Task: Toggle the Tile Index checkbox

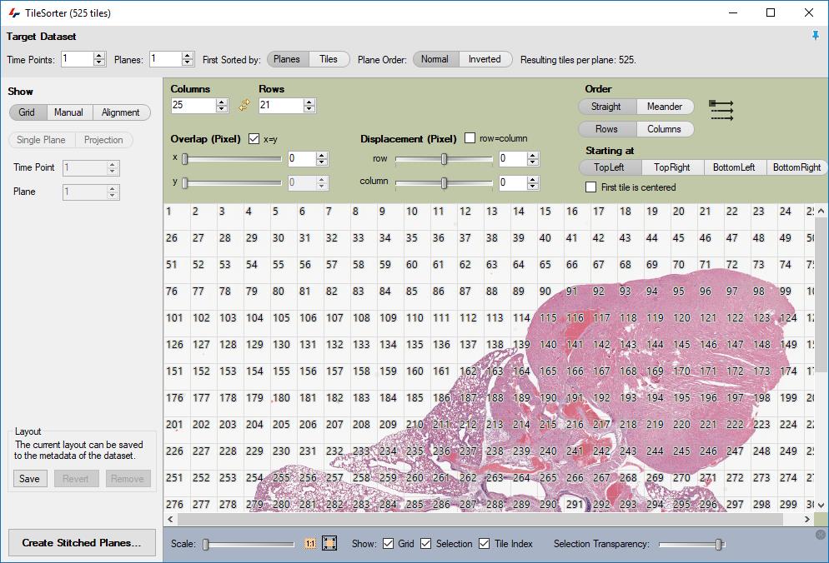Action: [485, 544]
